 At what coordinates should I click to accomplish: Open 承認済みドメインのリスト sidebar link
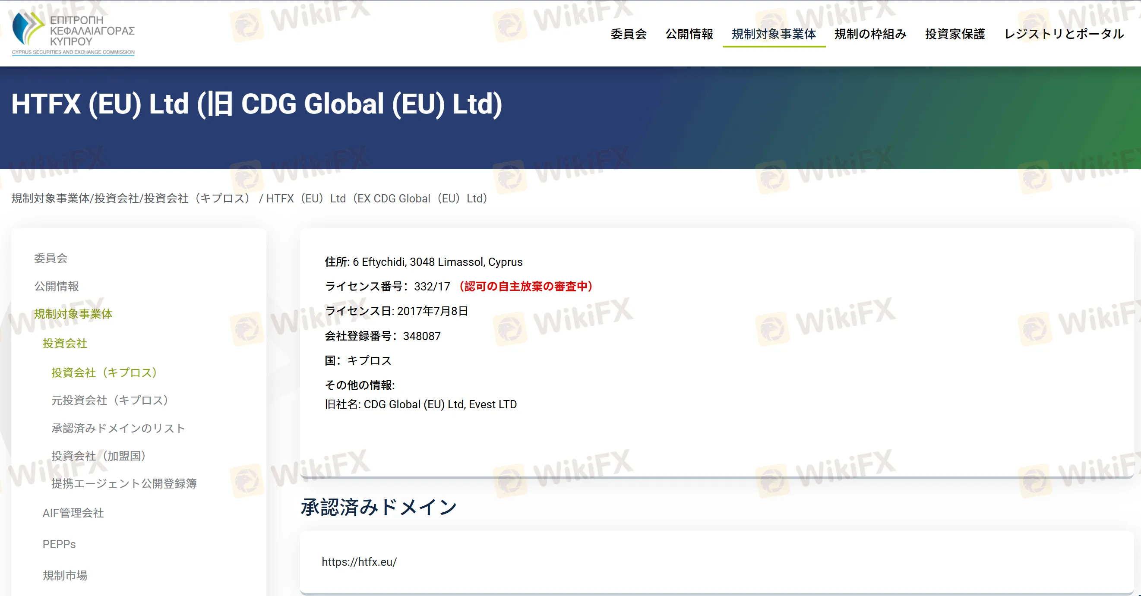coord(118,428)
